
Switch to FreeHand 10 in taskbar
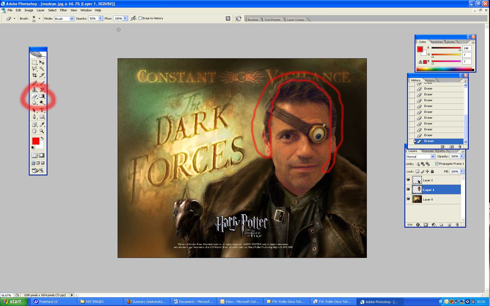pyautogui.click(x=54, y=302)
